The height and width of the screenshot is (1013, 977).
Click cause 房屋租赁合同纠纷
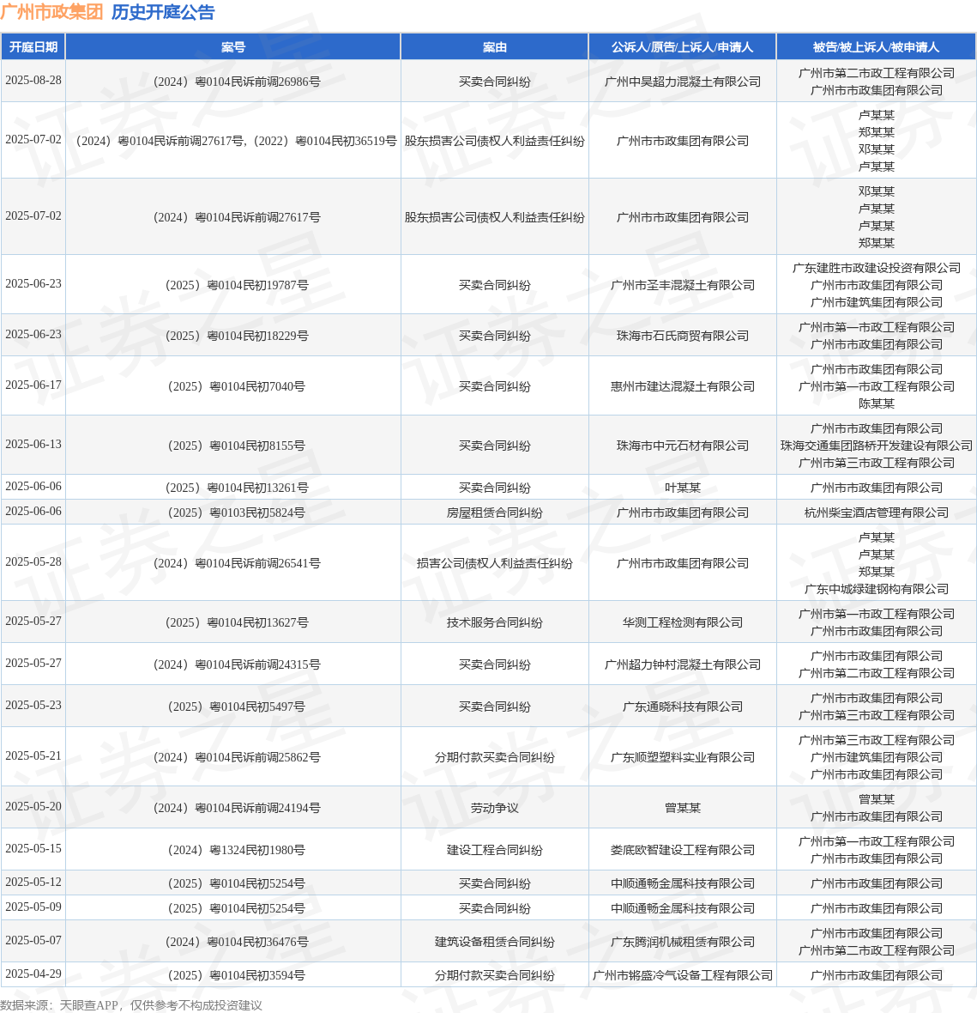(494, 513)
